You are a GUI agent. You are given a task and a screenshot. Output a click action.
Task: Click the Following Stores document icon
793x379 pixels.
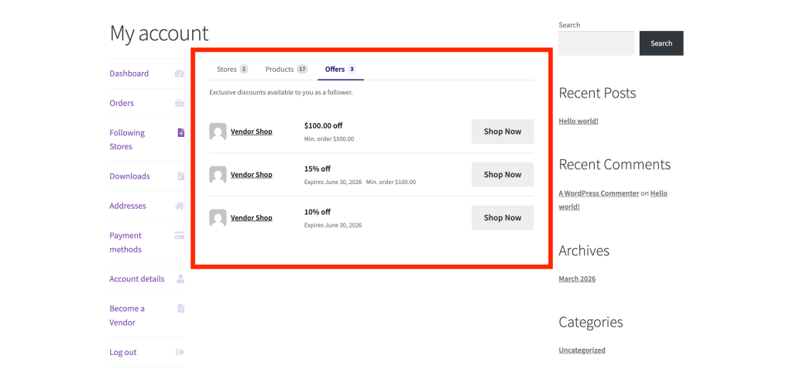[180, 132]
